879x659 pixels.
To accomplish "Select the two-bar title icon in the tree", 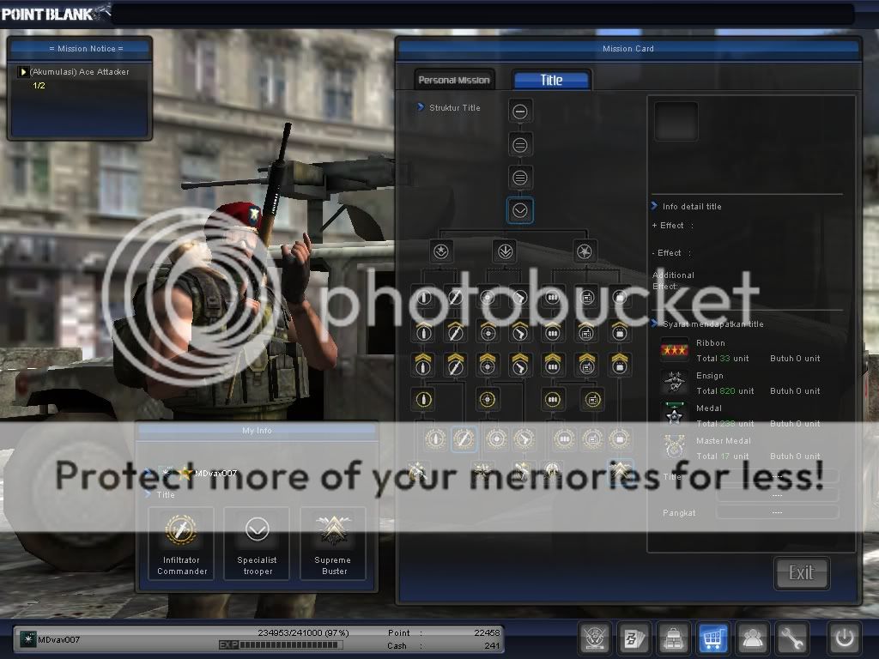I will tap(519, 145).
